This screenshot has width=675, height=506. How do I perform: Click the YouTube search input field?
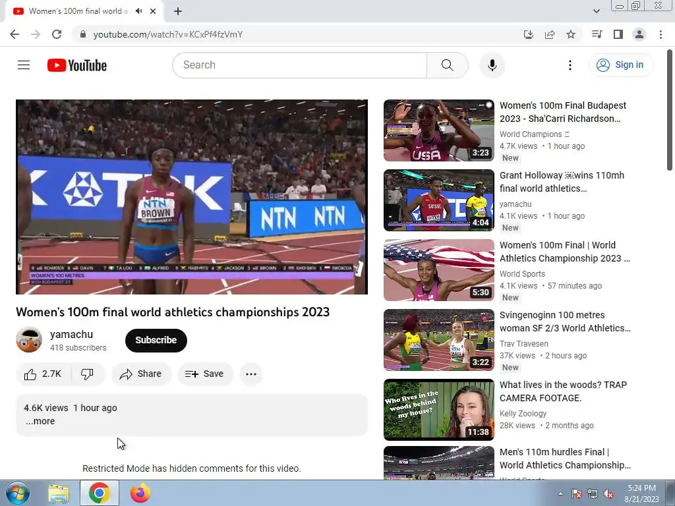299,65
